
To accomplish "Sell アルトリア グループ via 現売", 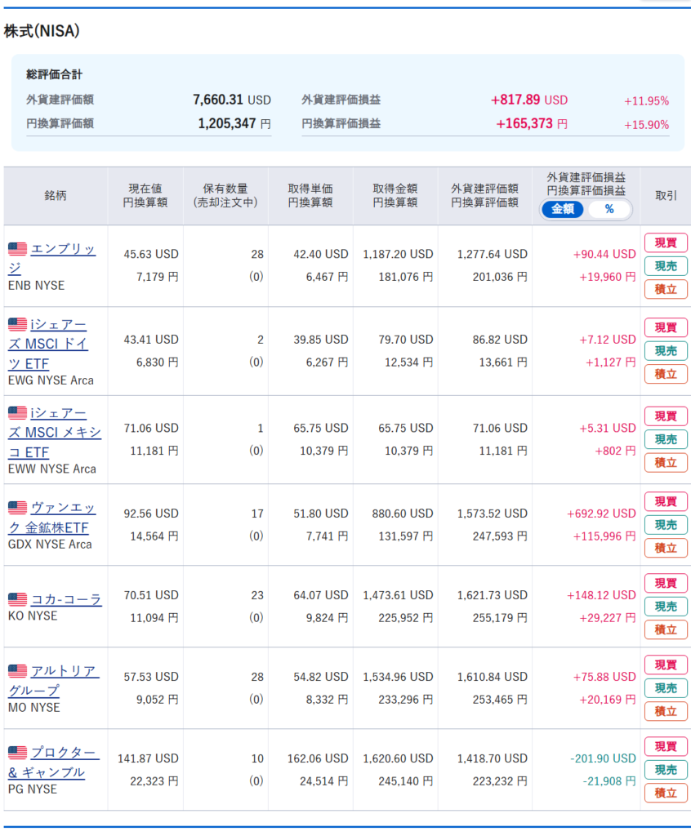I will 666,688.
